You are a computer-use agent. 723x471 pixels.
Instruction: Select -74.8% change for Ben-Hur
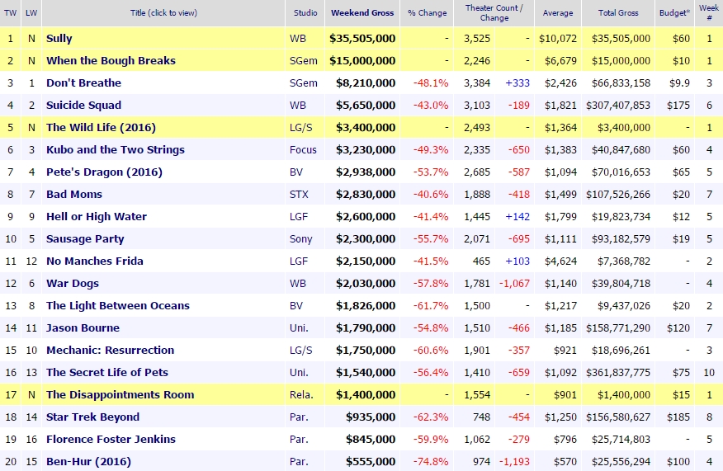coord(431,461)
